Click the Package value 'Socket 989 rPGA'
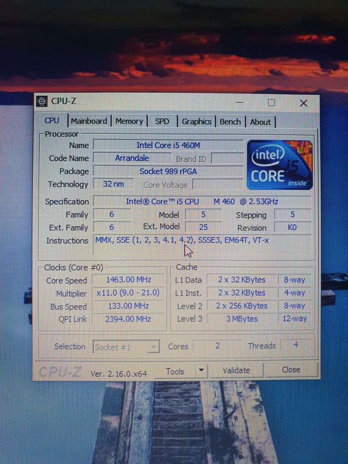Viewport: 348px width, 464px height. (168, 171)
